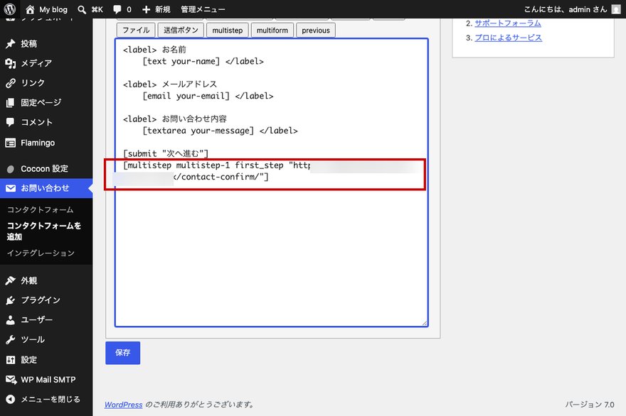Insert the 送信ボタン form tag
The width and height of the screenshot is (626, 416).
point(181,31)
